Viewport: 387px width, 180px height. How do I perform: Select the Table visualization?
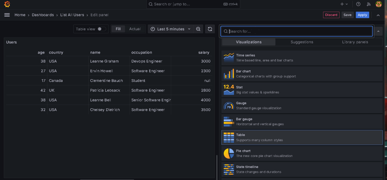(x=302, y=137)
